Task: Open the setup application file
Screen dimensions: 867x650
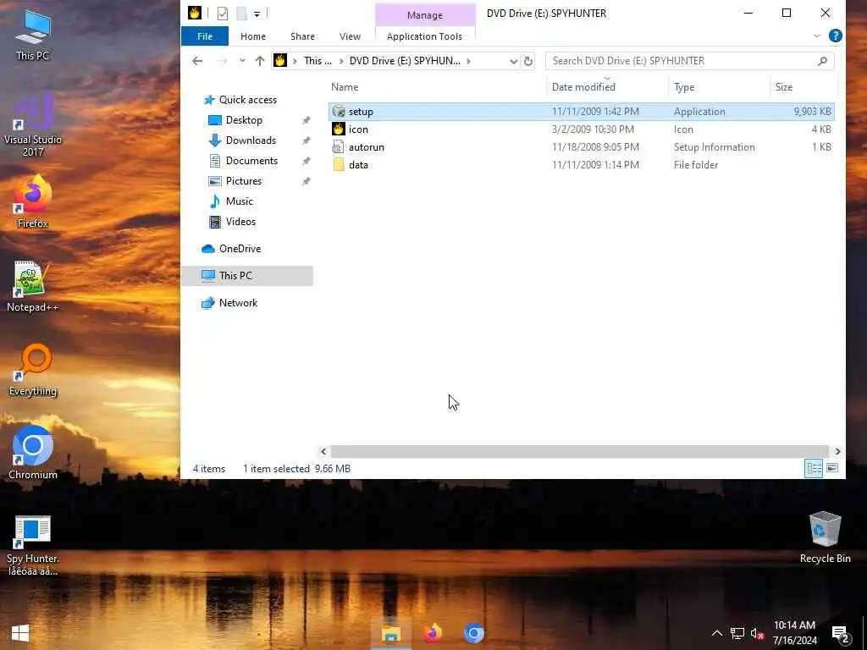Action: point(581,112)
